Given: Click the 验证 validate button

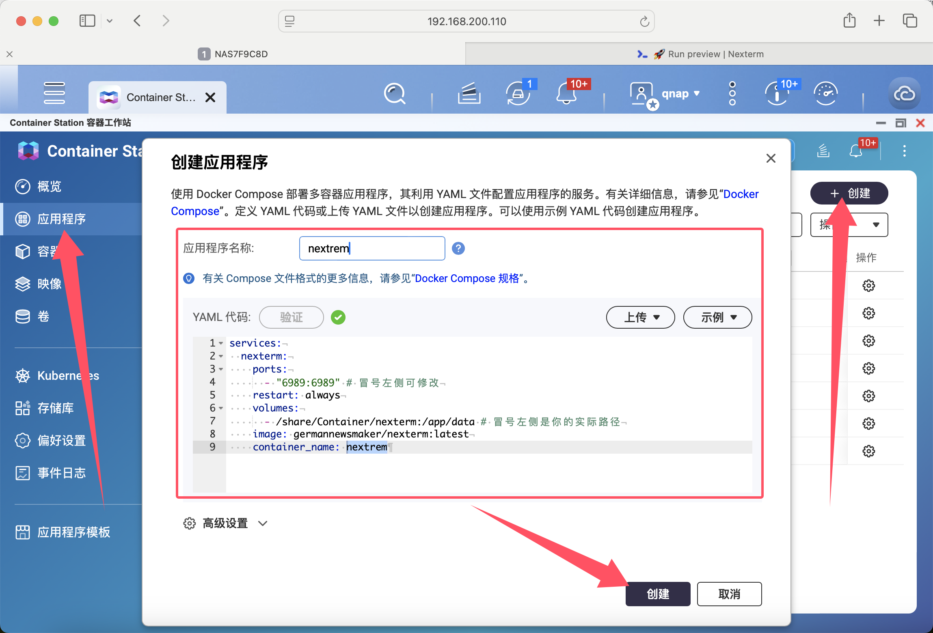Looking at the screenshot, I should coord(292,317).
